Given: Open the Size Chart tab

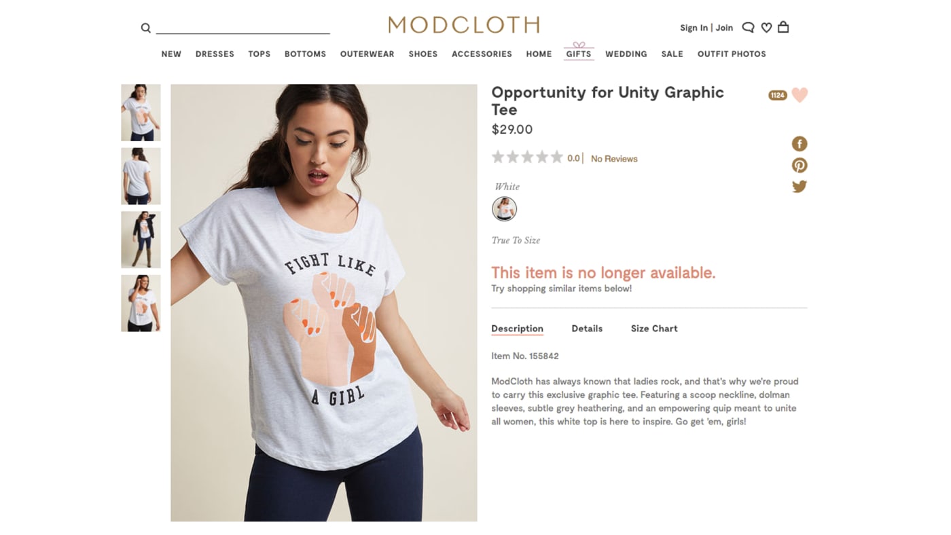Looking at the screenshot, I should [654, 329].
